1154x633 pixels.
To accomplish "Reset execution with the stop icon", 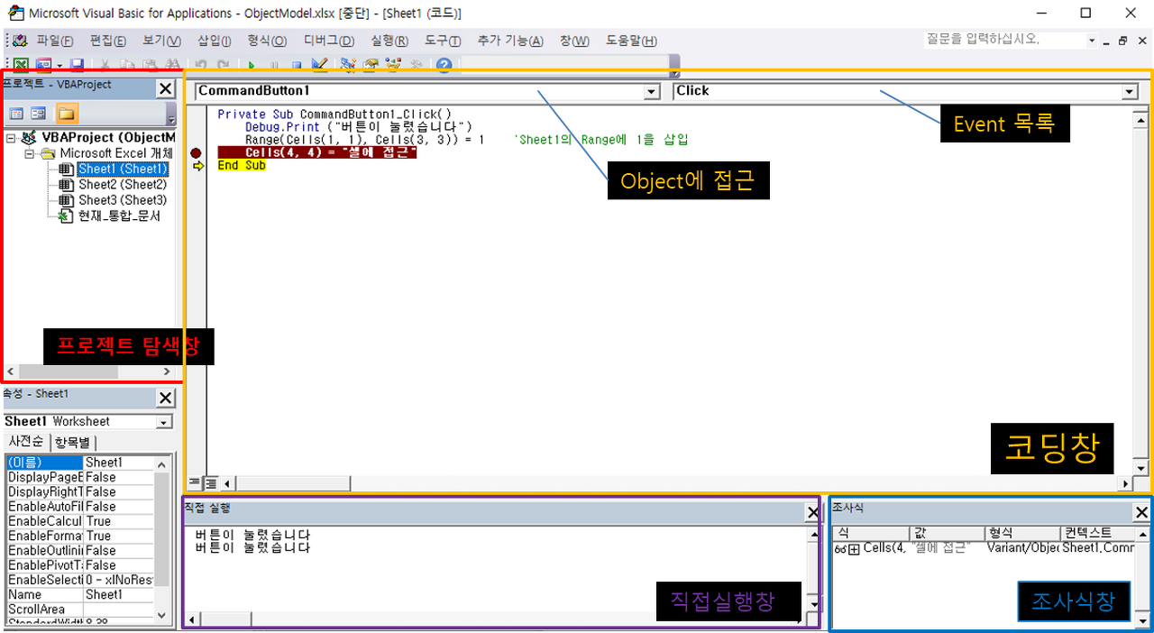I will pos(297,65).
